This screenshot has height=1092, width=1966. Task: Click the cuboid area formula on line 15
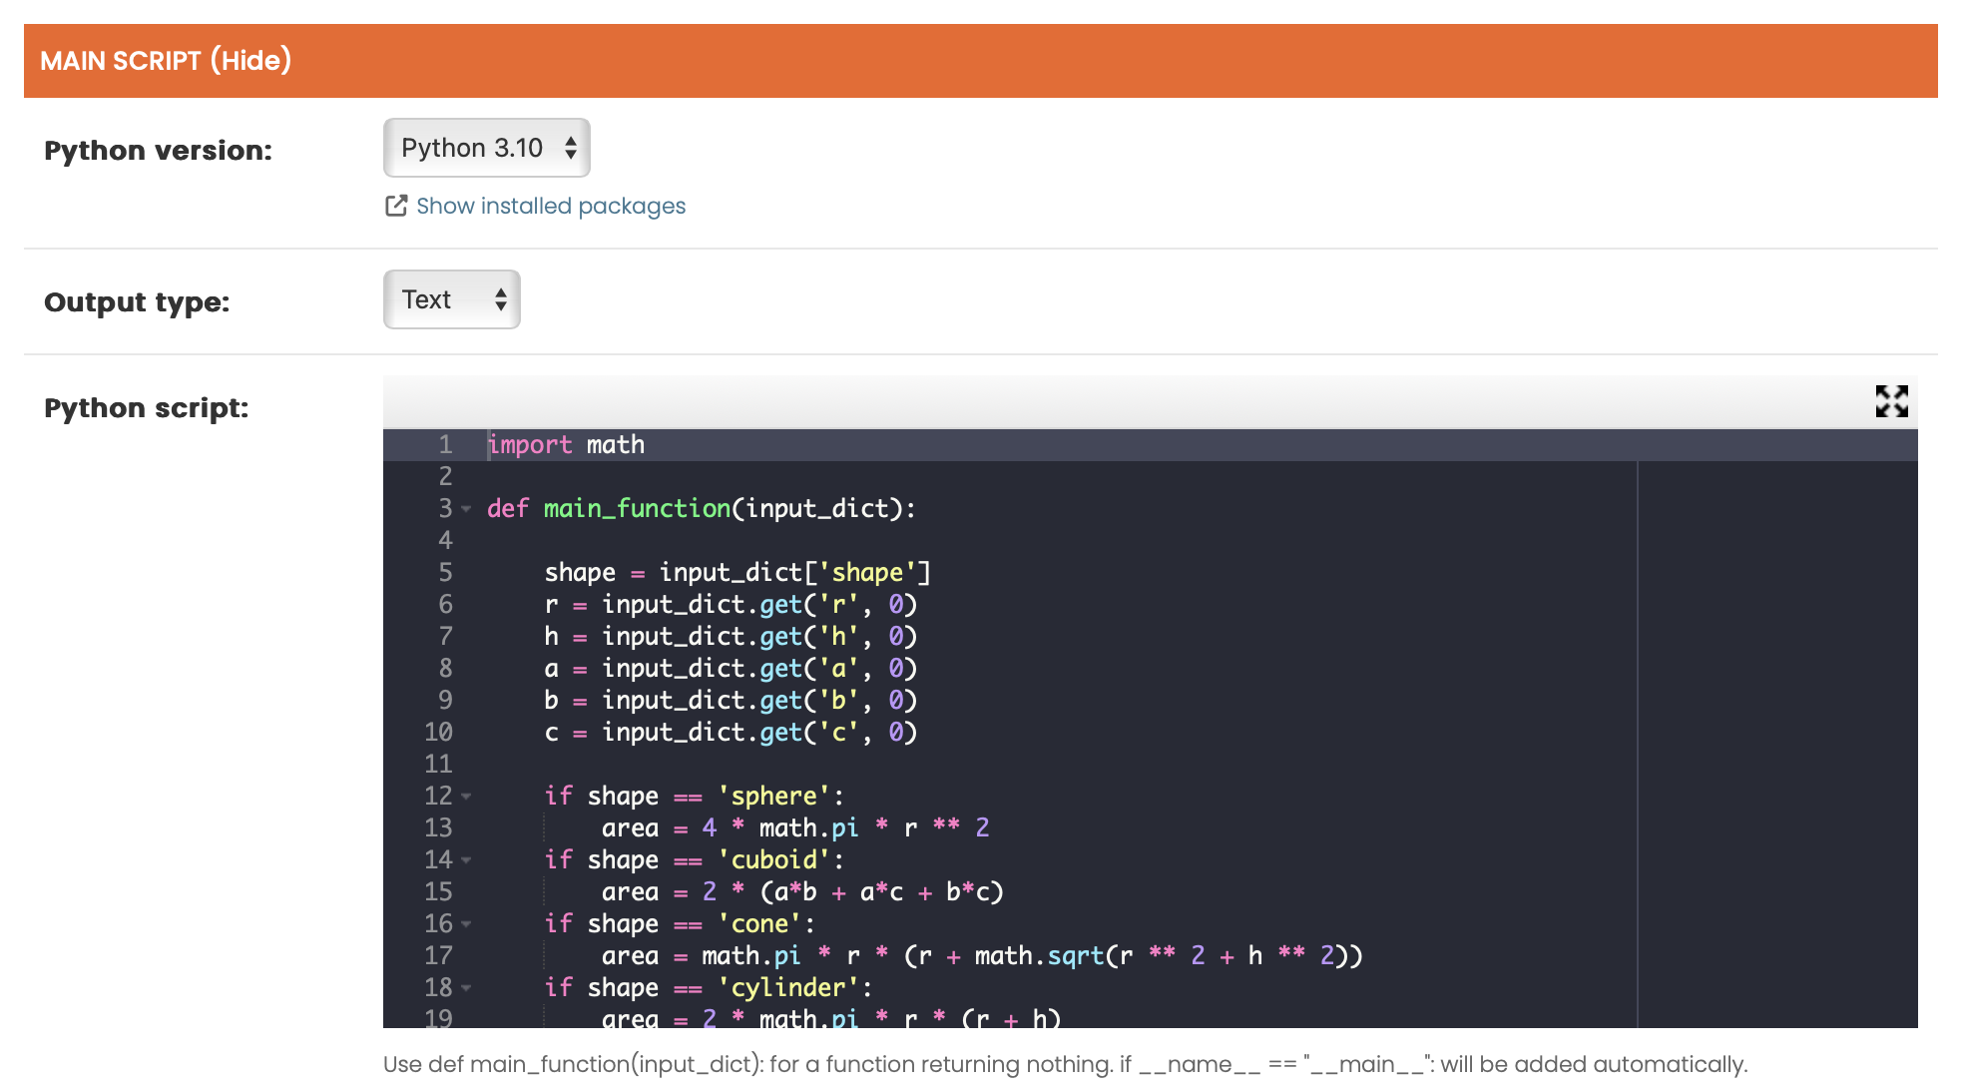pos(802,892)
